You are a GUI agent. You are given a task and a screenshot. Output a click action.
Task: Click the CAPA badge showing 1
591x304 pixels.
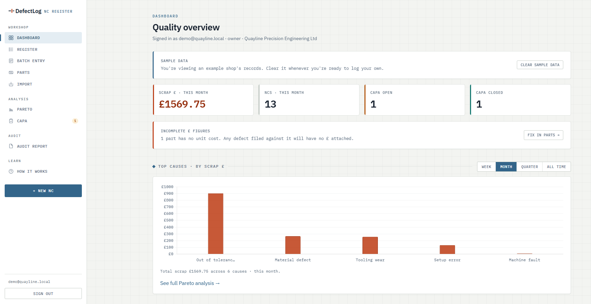point(75,121)
